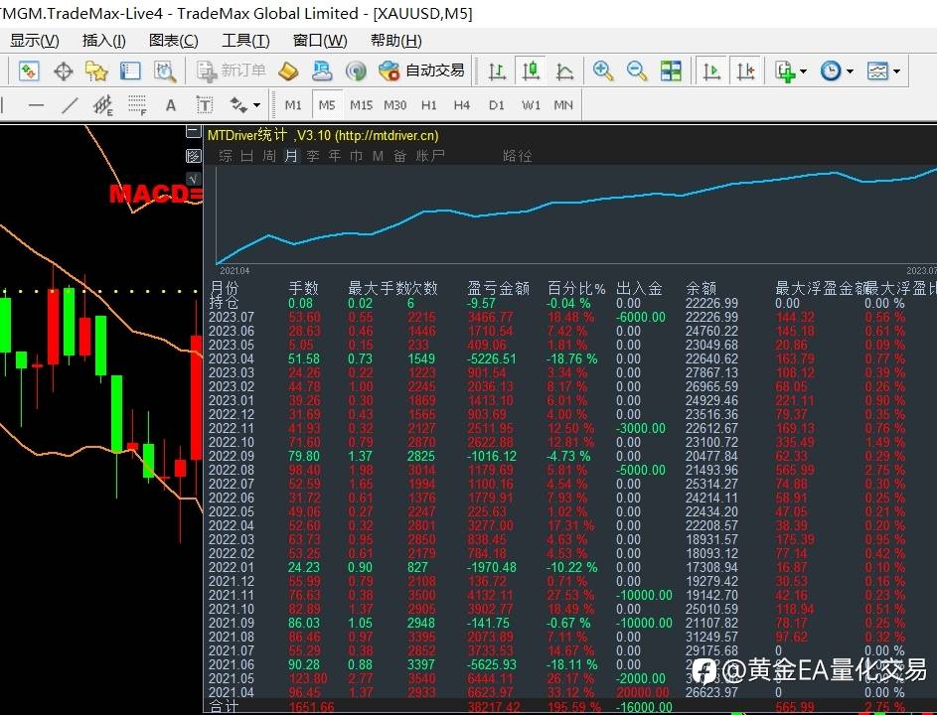Switch to the 综 summary tab
The width and height of the screenshot is (937, 715).
(226, 156)
